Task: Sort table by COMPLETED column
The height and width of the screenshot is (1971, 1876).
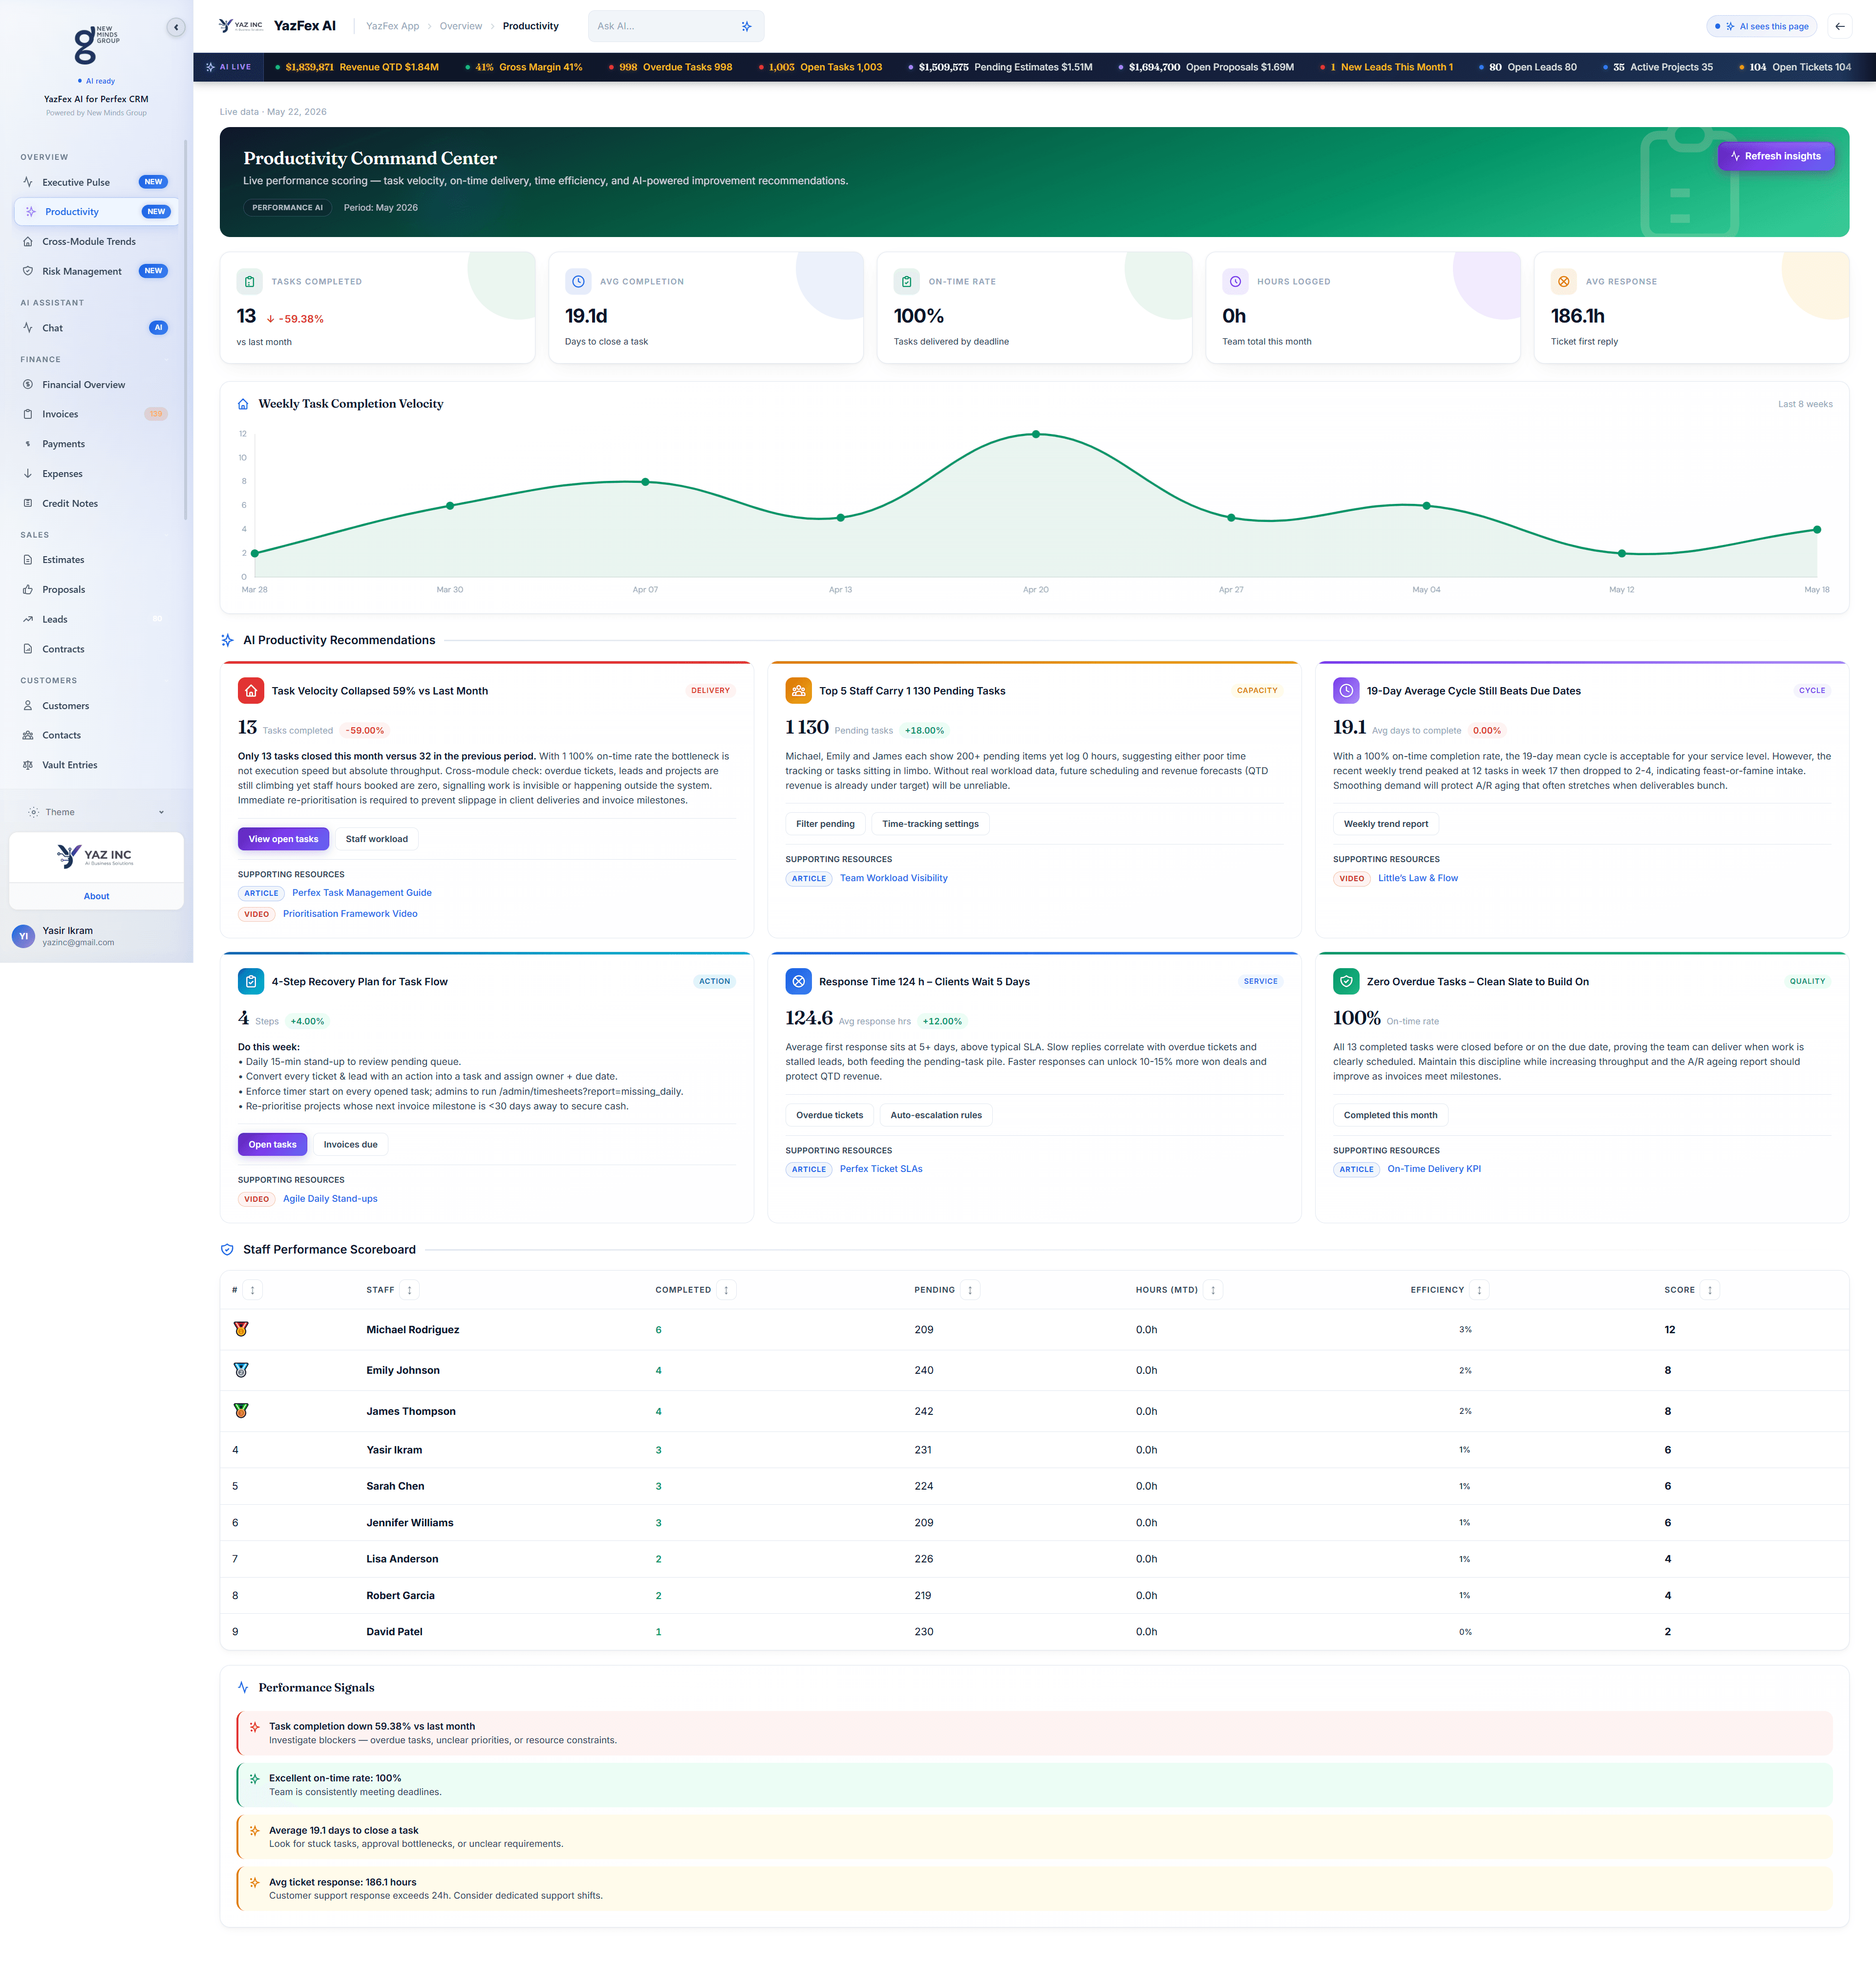Action: [x=726, y=1291]
